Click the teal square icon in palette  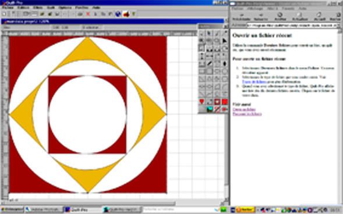click(x=210, y=109)
